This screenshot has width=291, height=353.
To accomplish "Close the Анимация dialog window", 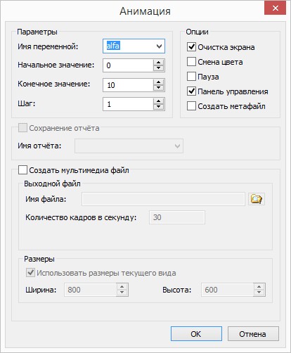I will (x=275, y=8).
